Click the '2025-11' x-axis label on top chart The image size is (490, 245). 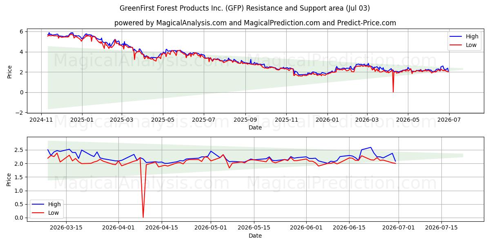coord(286,120)
